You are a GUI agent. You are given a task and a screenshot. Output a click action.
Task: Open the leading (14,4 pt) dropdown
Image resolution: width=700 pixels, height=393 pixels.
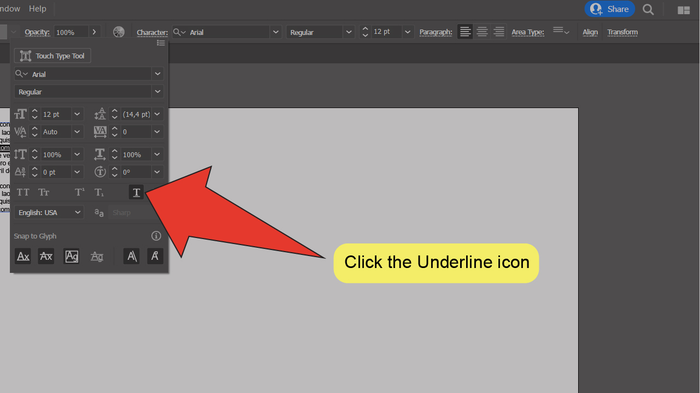157,114
